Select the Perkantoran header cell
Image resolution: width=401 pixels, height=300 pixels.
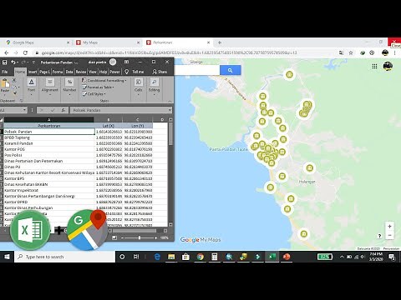coord(49,126)
